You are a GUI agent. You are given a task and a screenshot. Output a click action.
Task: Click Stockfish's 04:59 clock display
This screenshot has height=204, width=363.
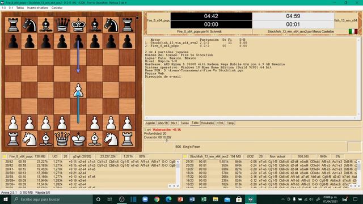[293, 16]
